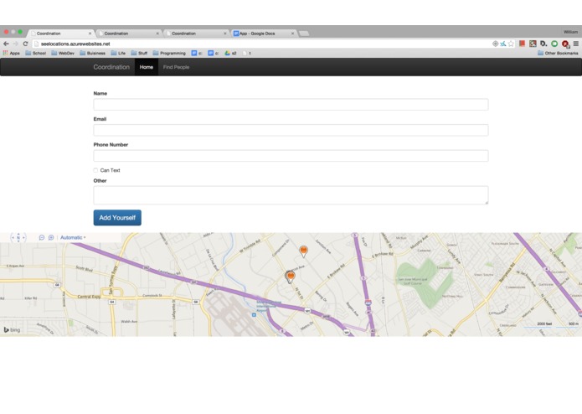
Task: Close the first Coordination tab
Action: (90, 34)
